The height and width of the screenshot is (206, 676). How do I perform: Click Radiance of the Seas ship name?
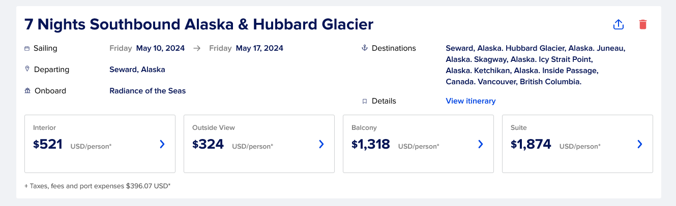(x=148, y=91)
